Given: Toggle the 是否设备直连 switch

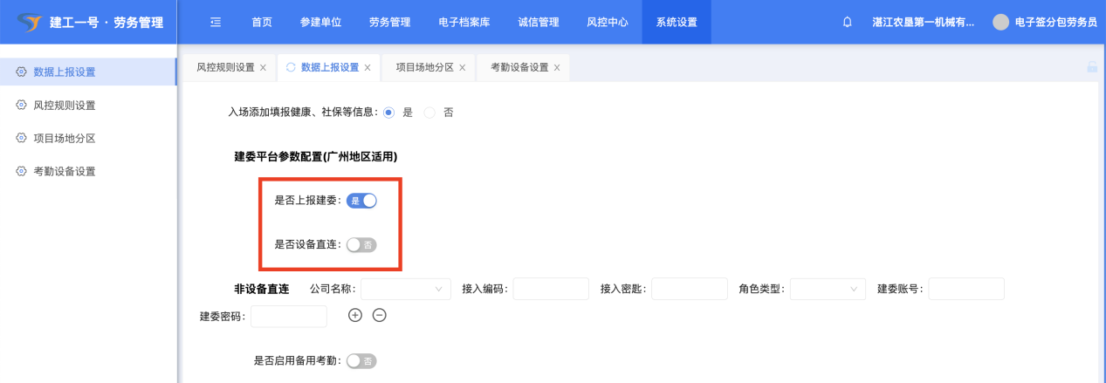Looking at the screenshot, I should (x=361, y=245).
